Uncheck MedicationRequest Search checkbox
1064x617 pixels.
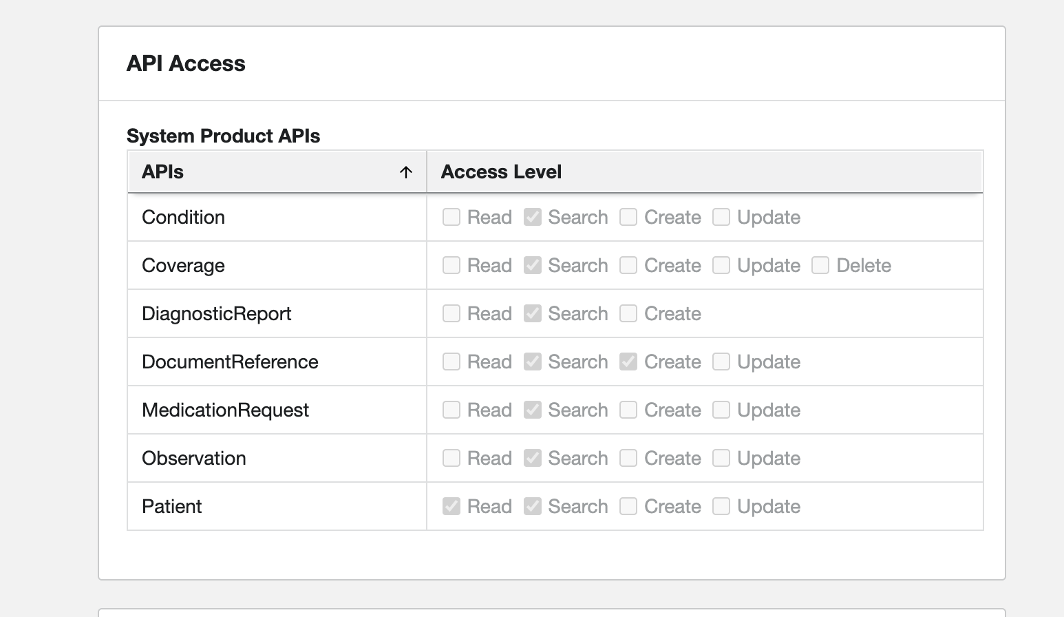click(x=532, y=410)
